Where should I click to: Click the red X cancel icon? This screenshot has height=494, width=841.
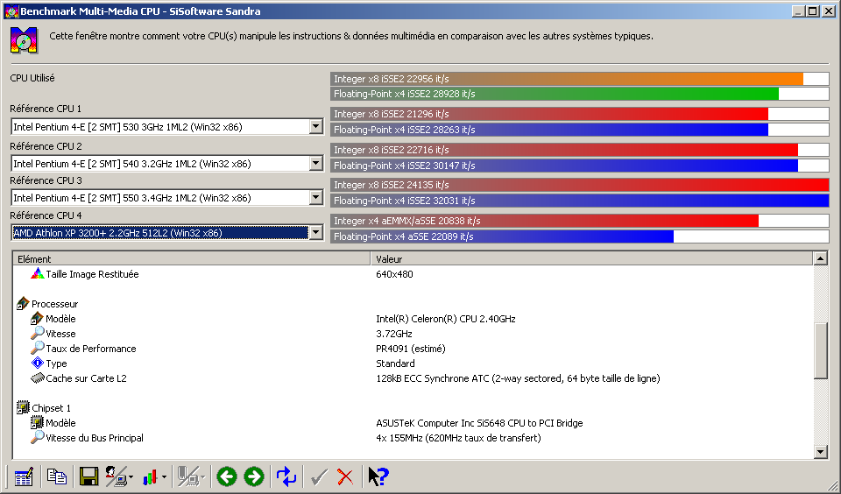pyautogui.click(x=345, y=476)
